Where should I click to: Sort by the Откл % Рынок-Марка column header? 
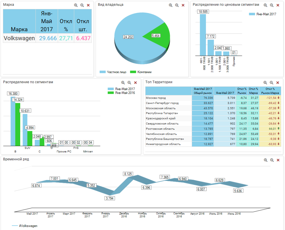coord(270,91)
